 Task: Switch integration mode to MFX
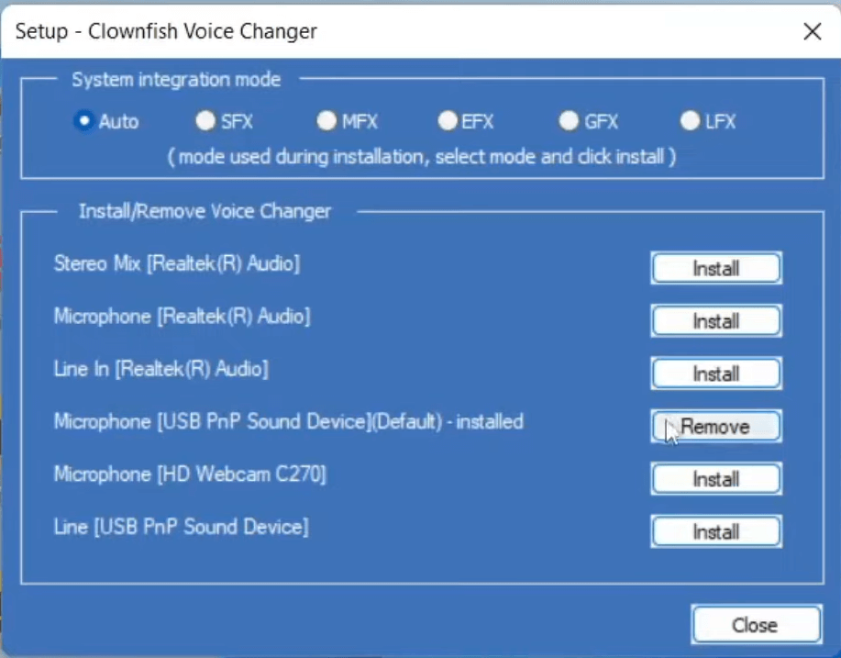(326, 121)
